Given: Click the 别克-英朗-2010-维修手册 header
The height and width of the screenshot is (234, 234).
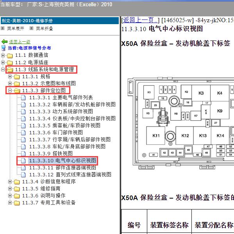Looking at the screenshot, I should tap(60, 21).
